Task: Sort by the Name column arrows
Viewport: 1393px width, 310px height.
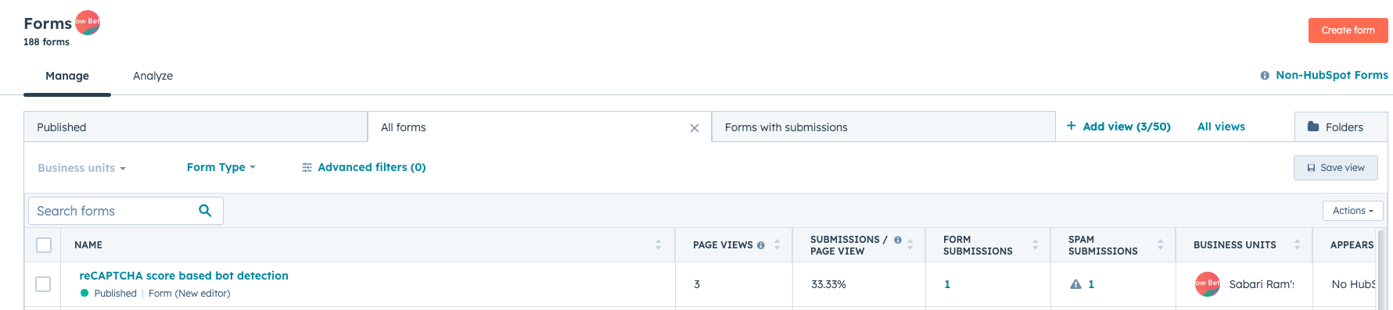Action: point(659,245)
